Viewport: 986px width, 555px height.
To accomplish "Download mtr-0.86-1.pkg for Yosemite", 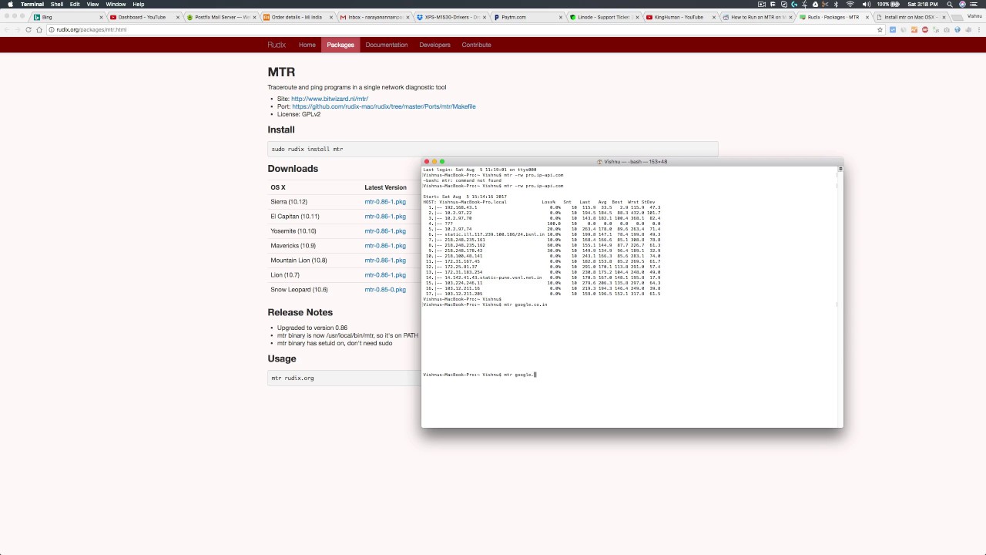I will pos(385,231).
